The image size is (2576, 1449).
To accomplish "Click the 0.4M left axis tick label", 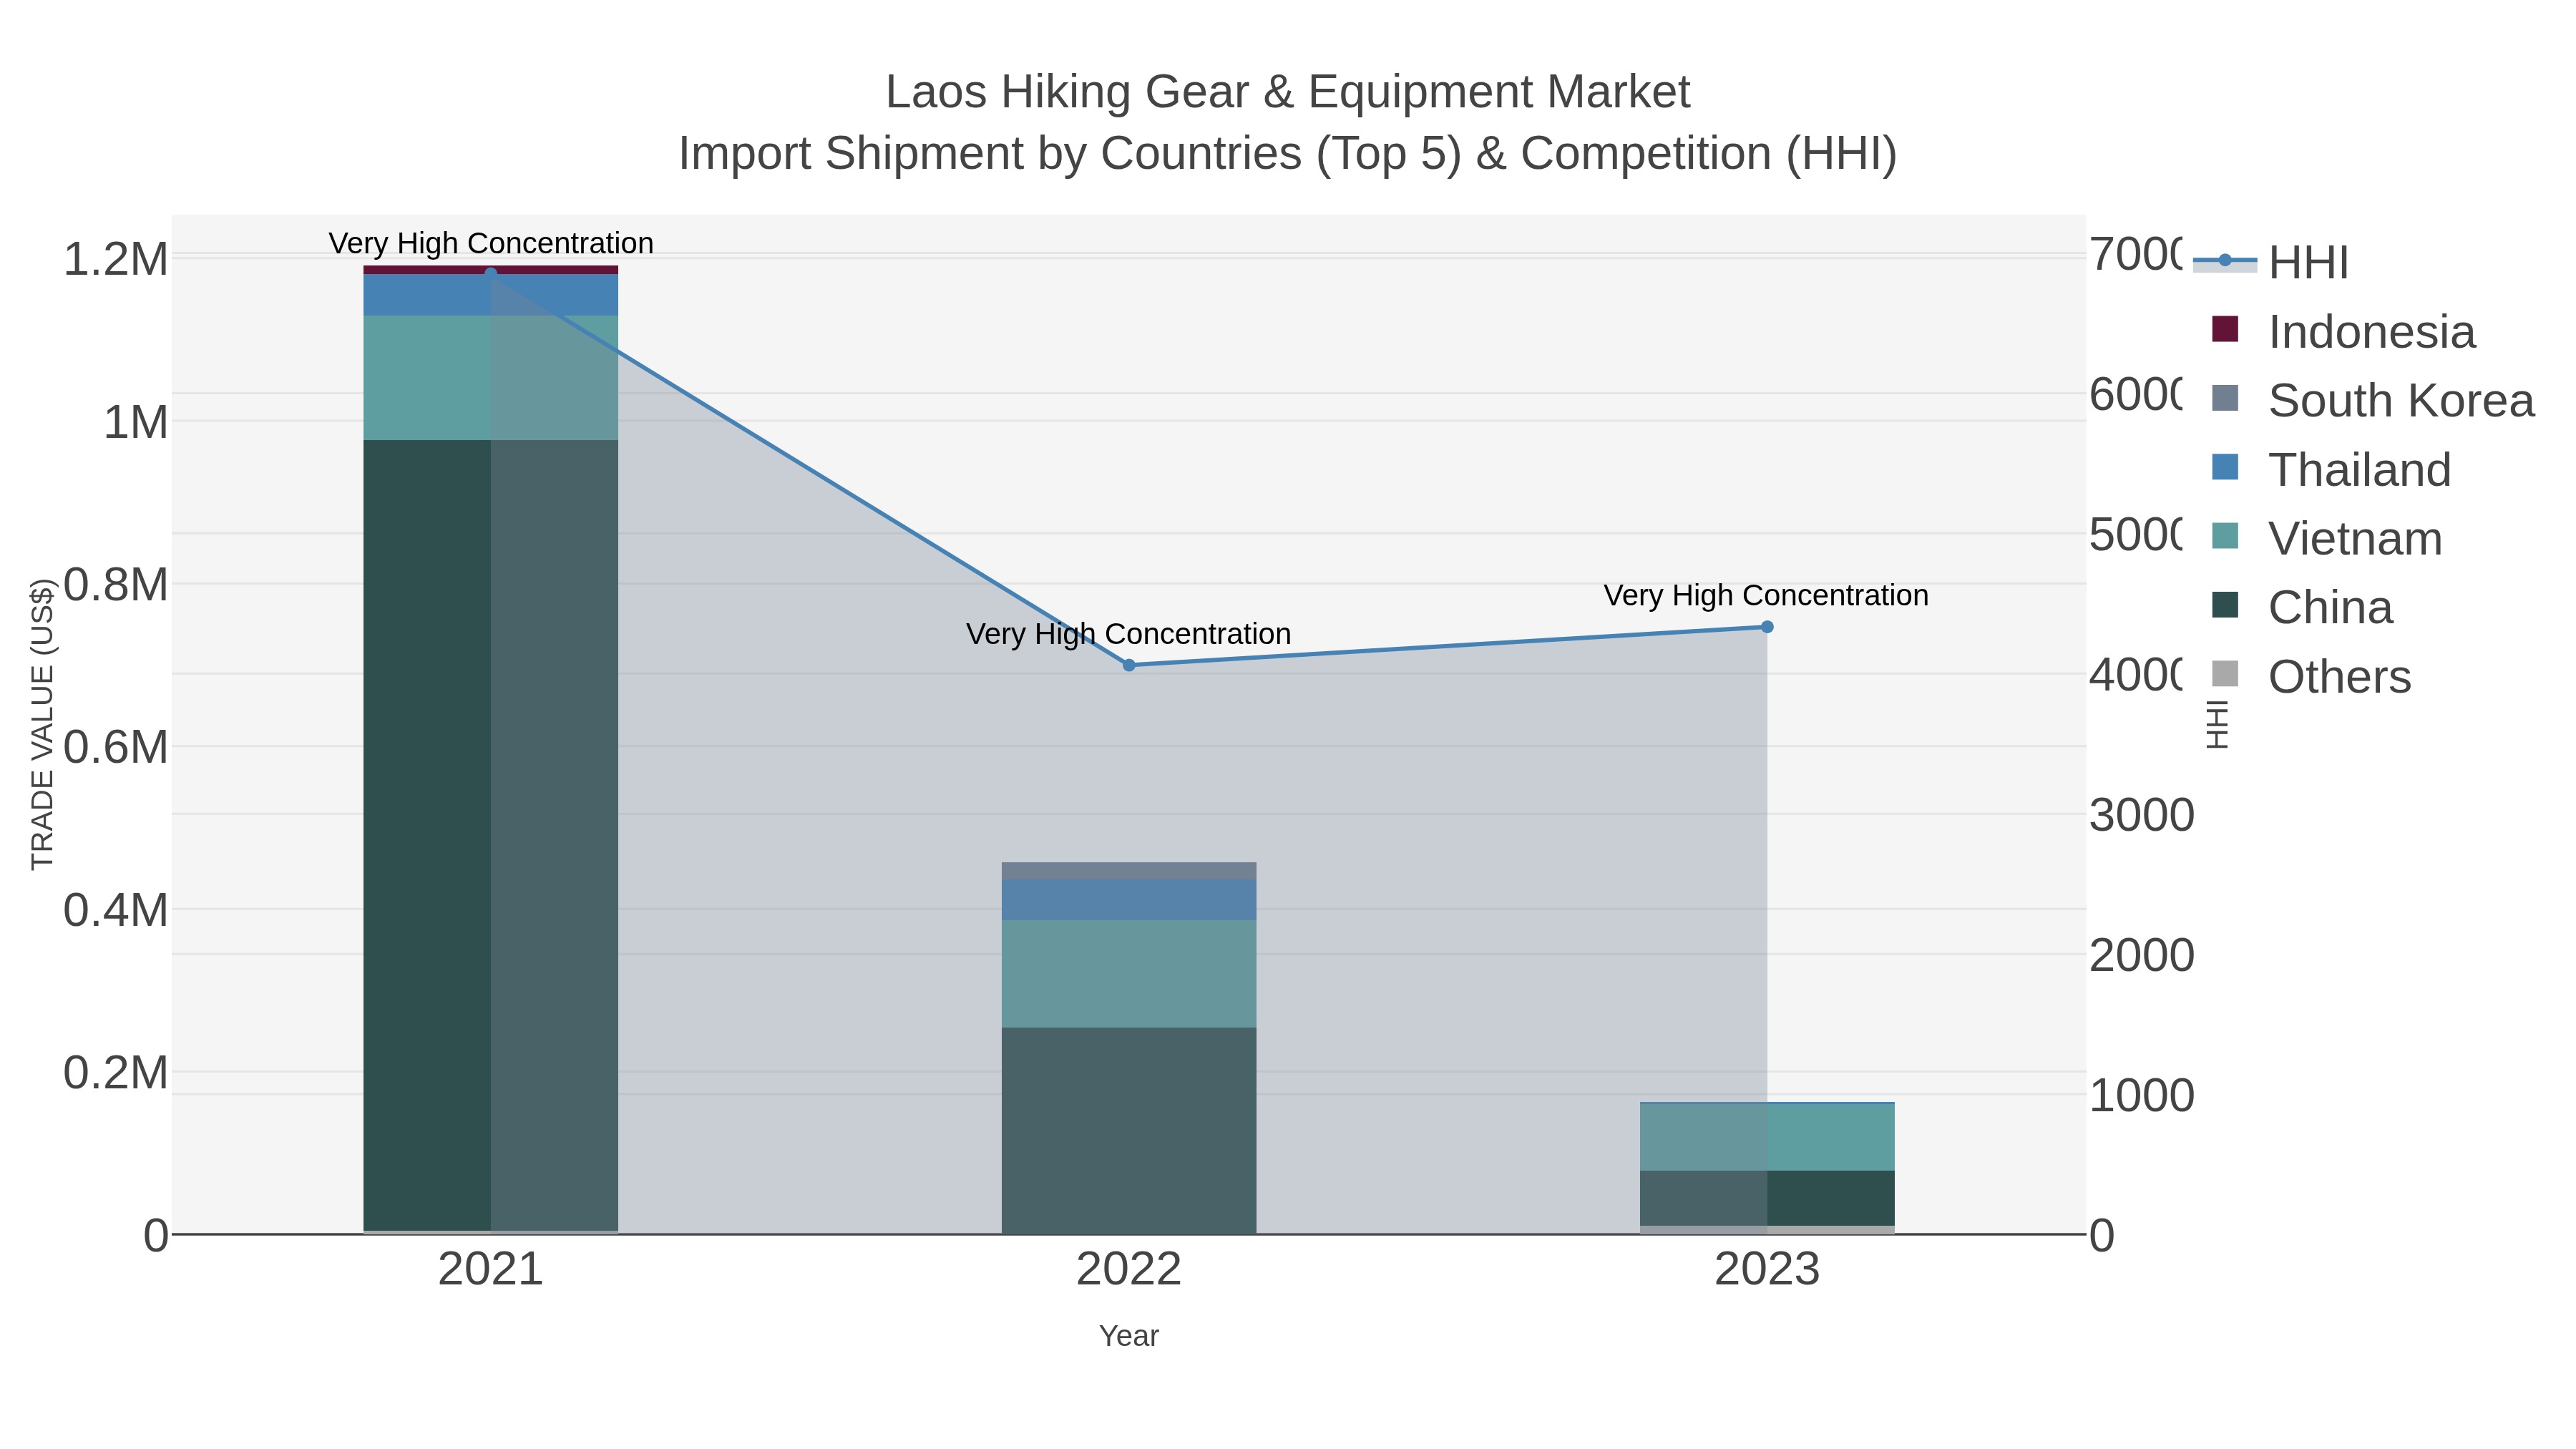I will tap(116, 910).
